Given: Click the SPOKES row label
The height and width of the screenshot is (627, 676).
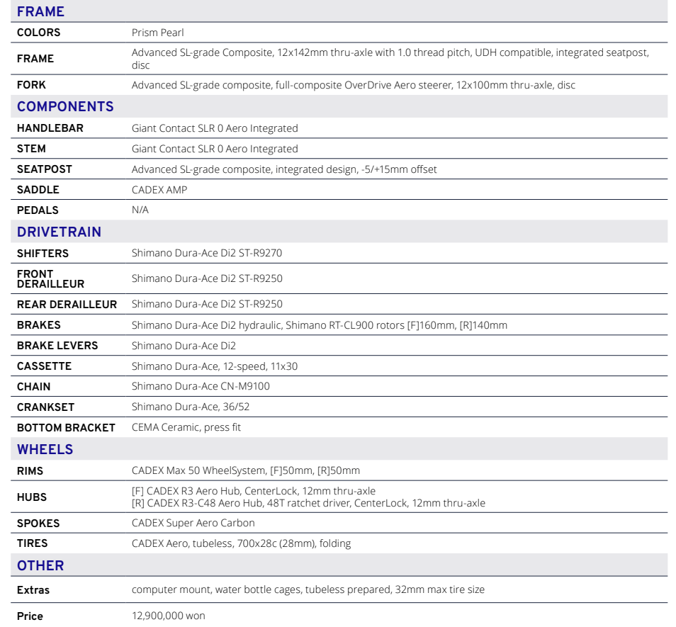Looking at the screenshot, I should (x=38, y=524).
